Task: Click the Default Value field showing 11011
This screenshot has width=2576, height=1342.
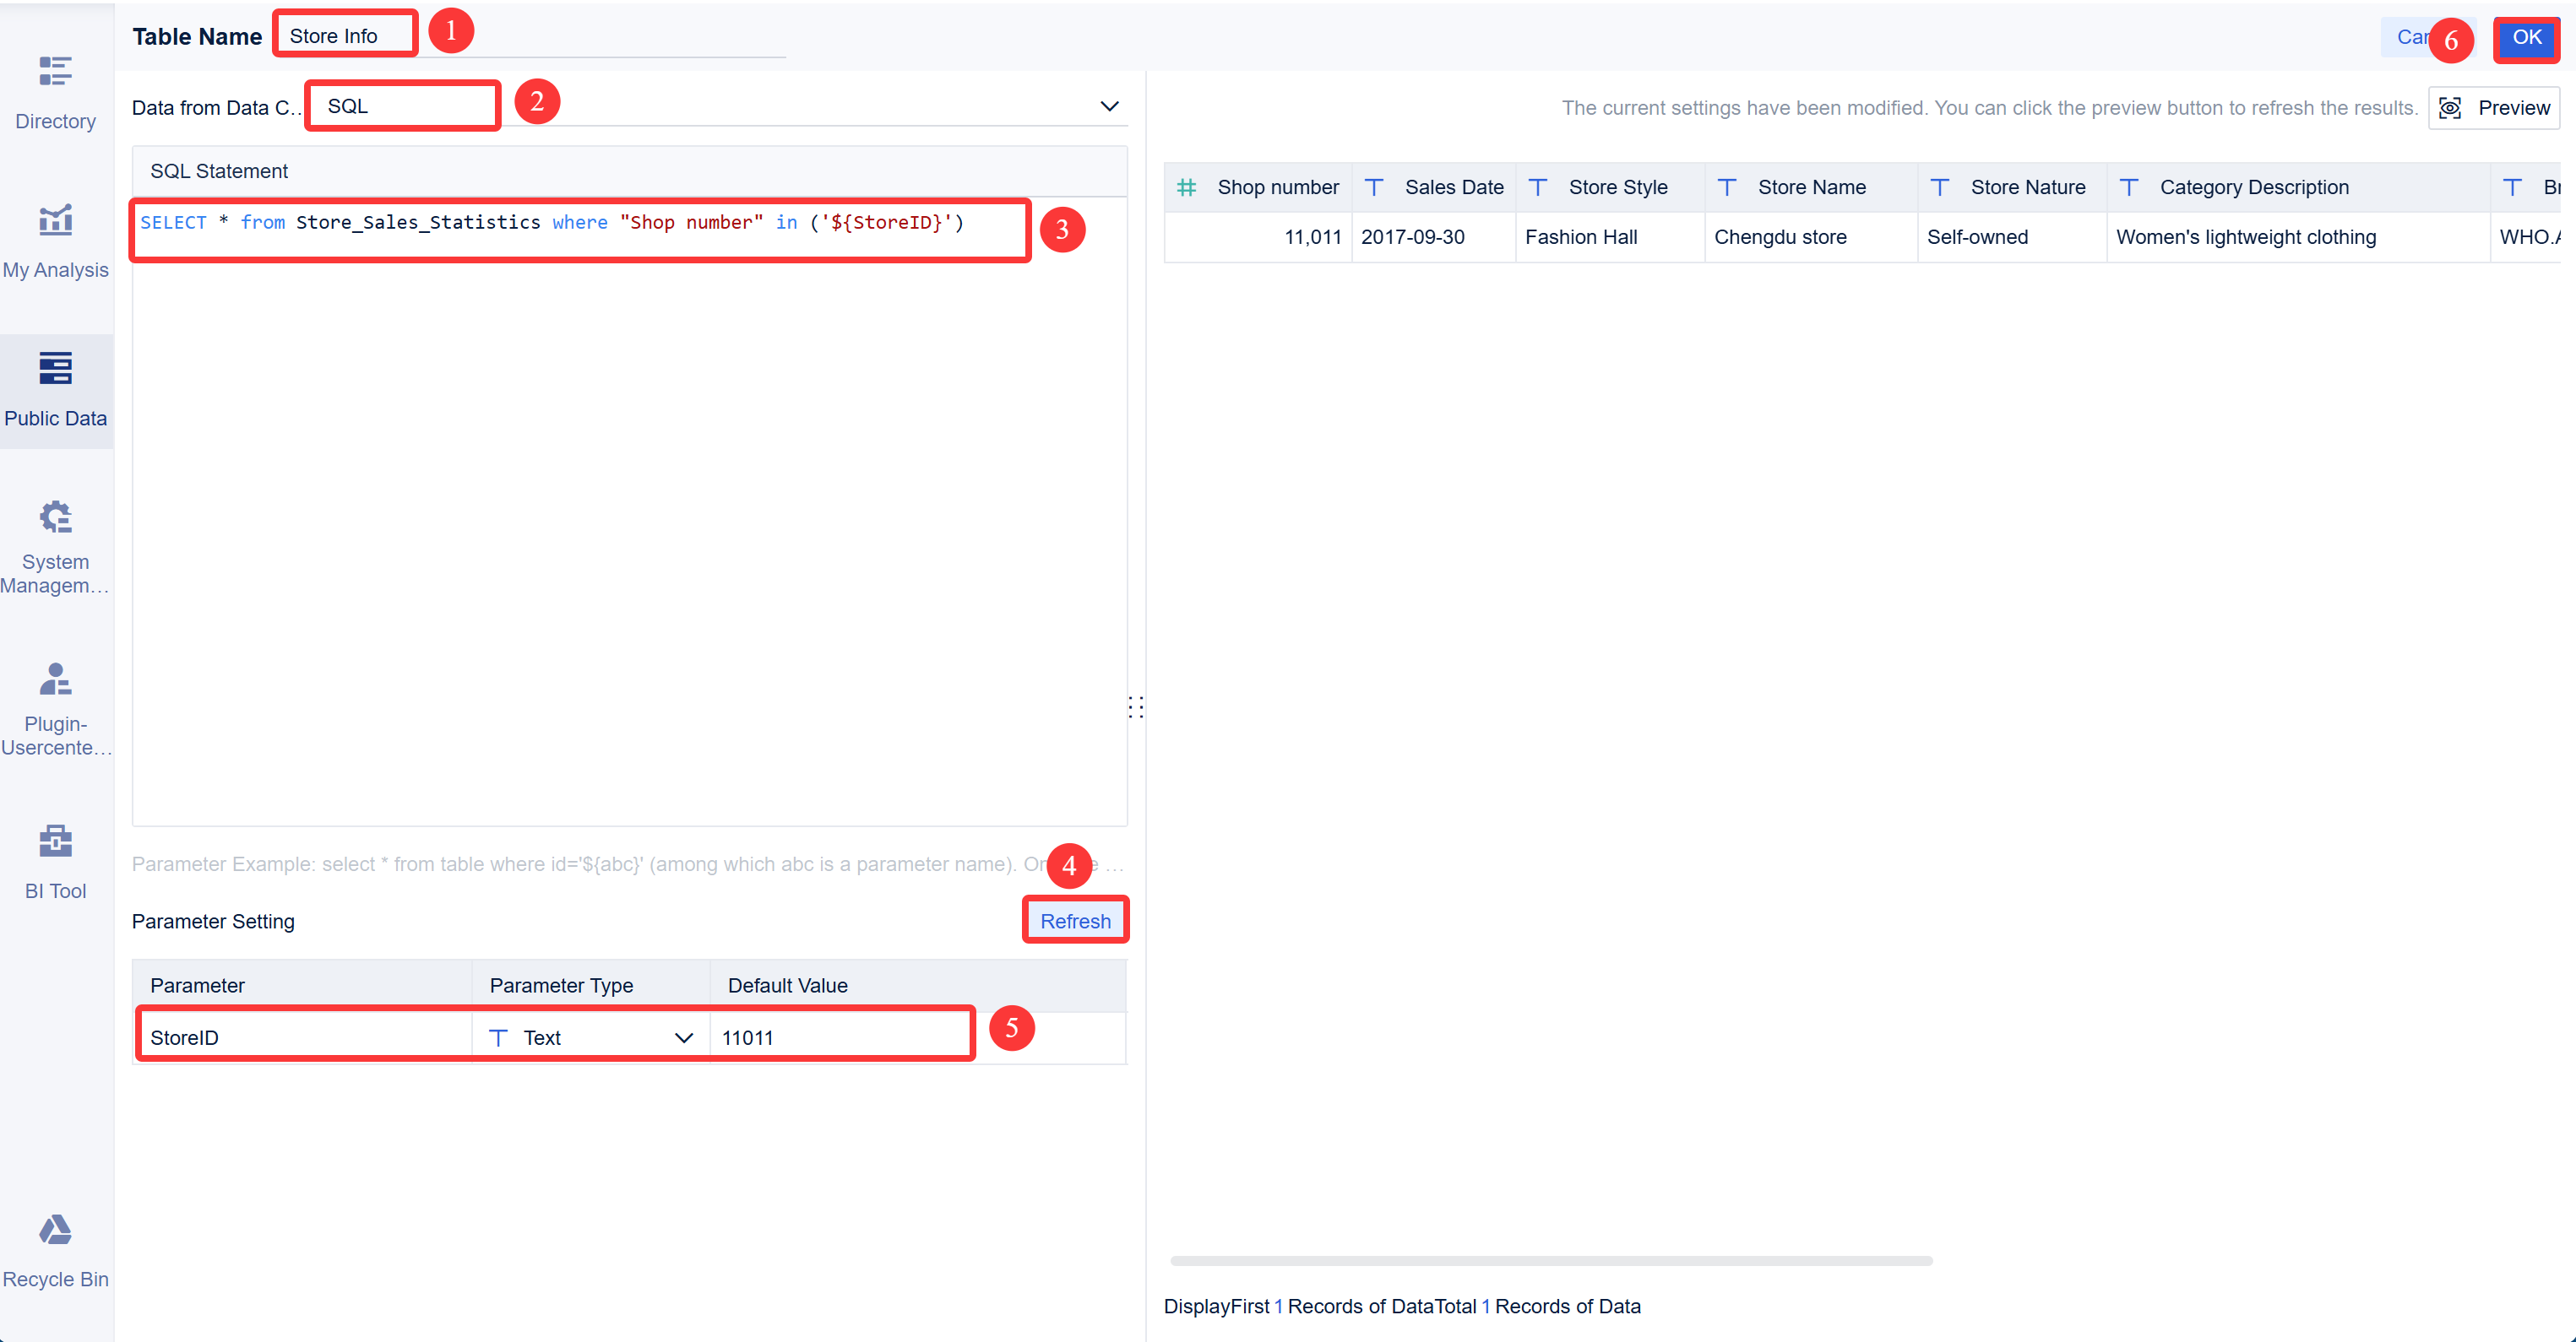Action: 840,1037
